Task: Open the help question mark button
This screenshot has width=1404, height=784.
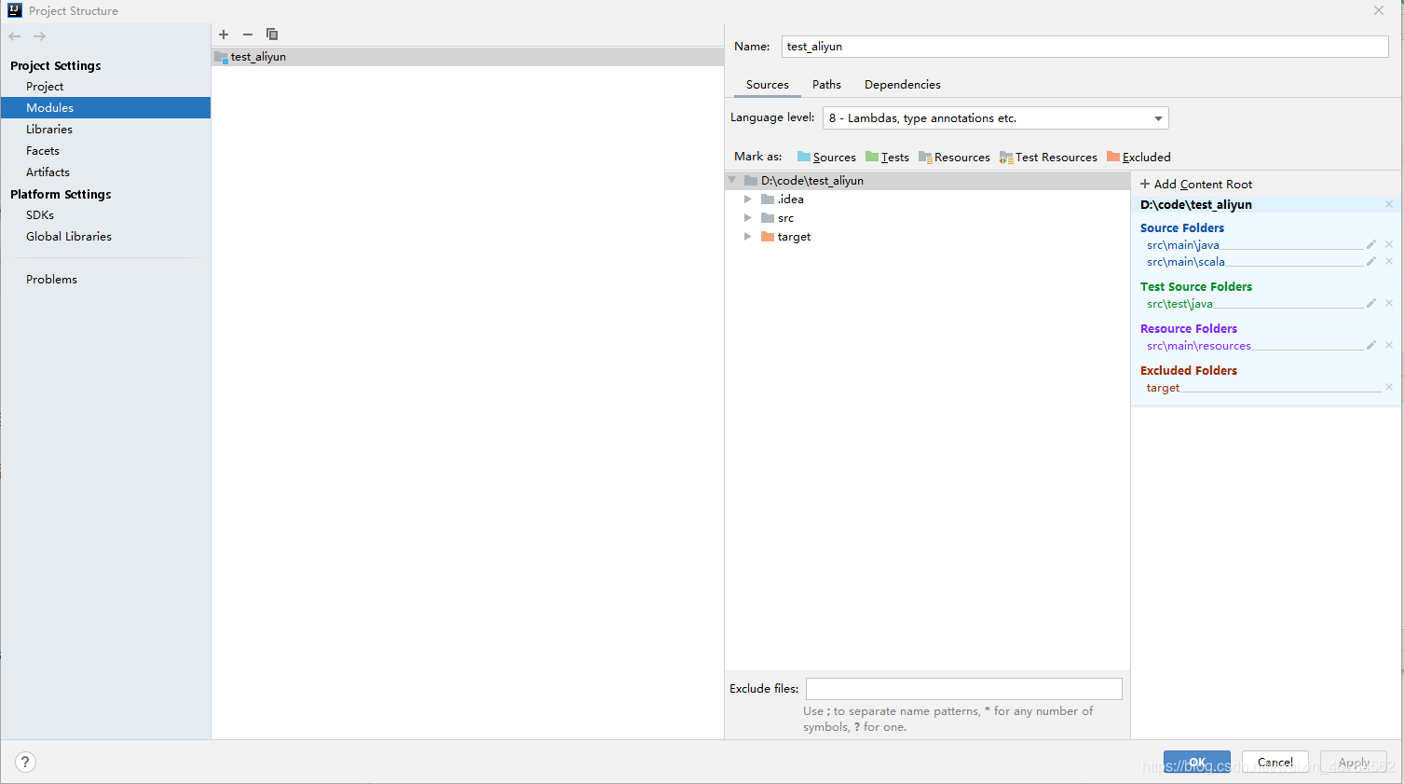Action: [x=25, y=762]
